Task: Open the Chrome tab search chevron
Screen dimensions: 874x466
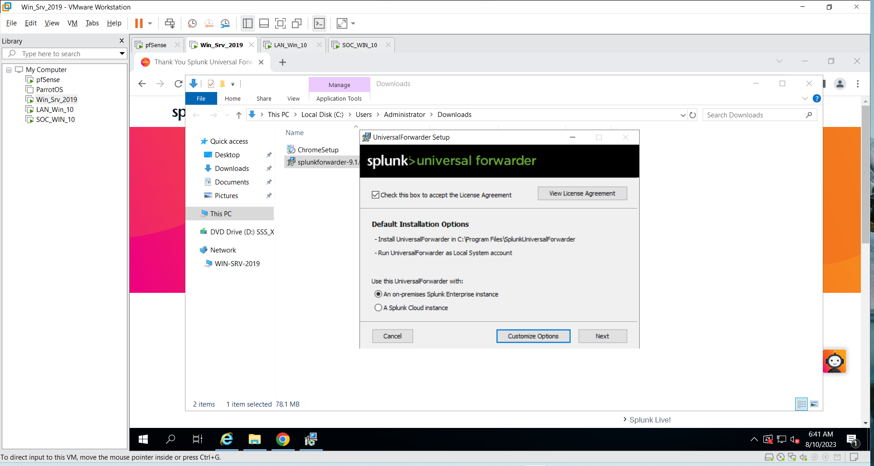Action: 779,61
